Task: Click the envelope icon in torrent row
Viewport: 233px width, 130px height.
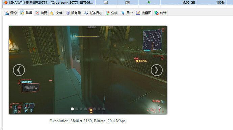Action: tap(106, 2)
